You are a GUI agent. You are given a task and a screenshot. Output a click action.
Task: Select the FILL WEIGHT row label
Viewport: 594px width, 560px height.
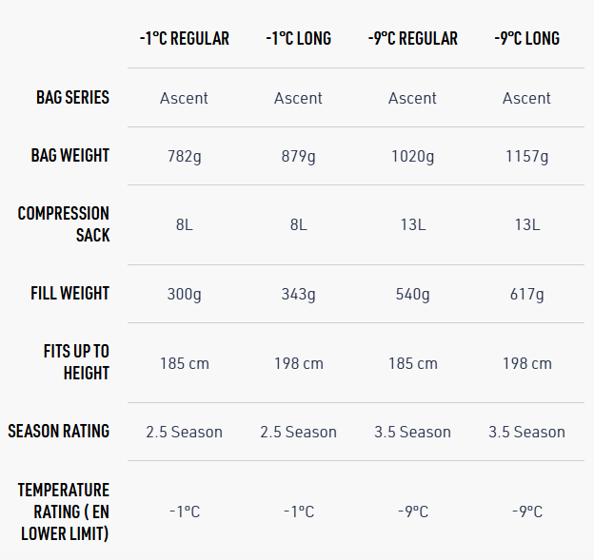tap(69, 293)
